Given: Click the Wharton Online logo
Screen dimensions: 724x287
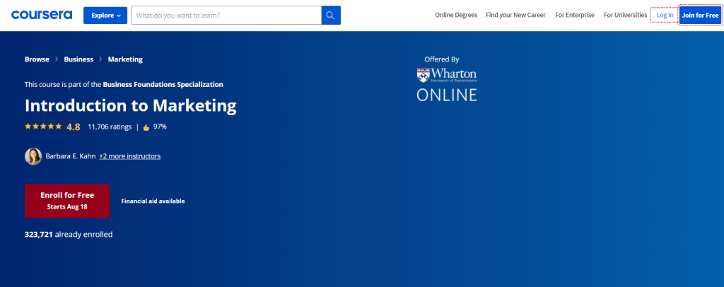Looking at the screenshot, I should pyautogui.click(x=447, y=84).
